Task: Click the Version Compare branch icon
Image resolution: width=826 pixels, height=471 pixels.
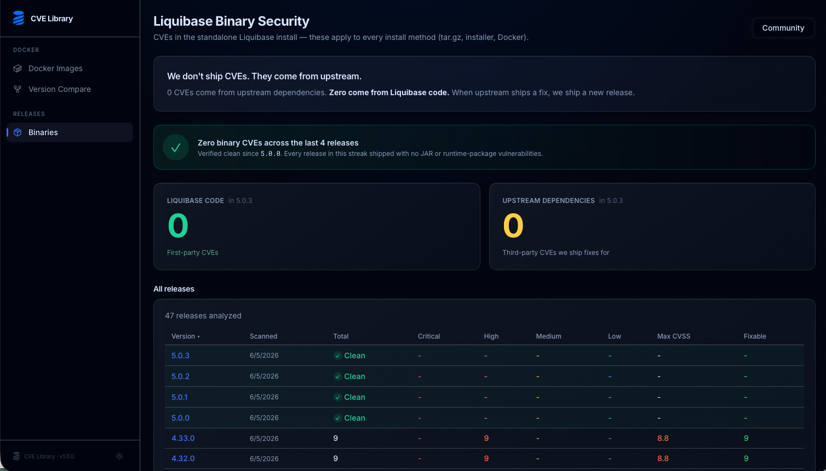Action: [x=18, y=89]
